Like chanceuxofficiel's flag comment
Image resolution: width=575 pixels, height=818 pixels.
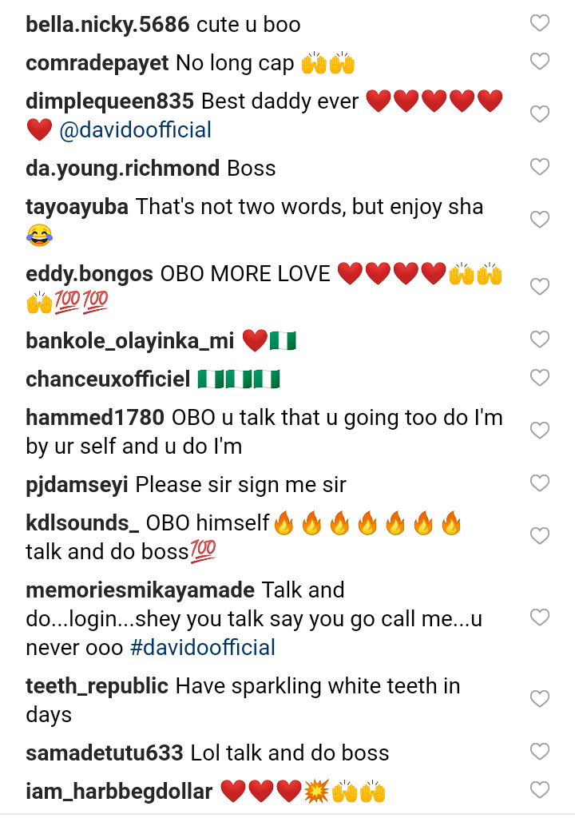[540, 378]
